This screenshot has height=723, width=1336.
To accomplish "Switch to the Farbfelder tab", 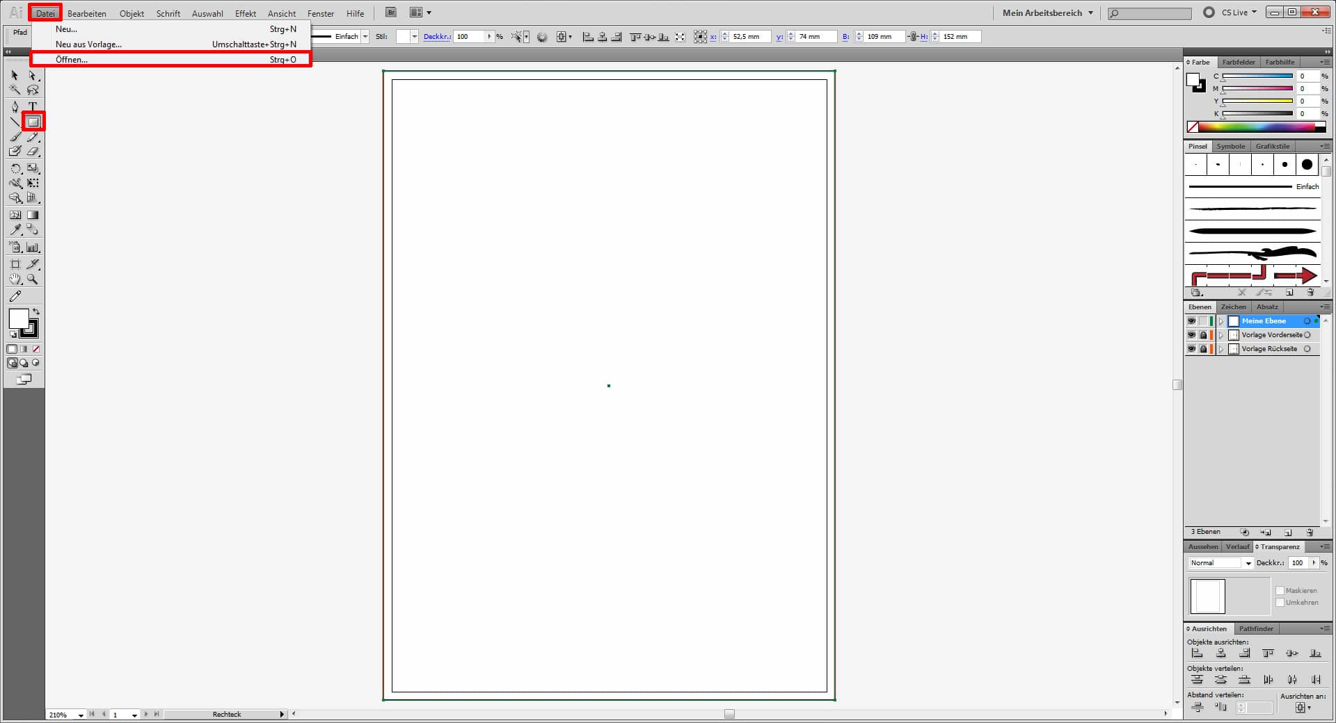I will [1239, 62].
